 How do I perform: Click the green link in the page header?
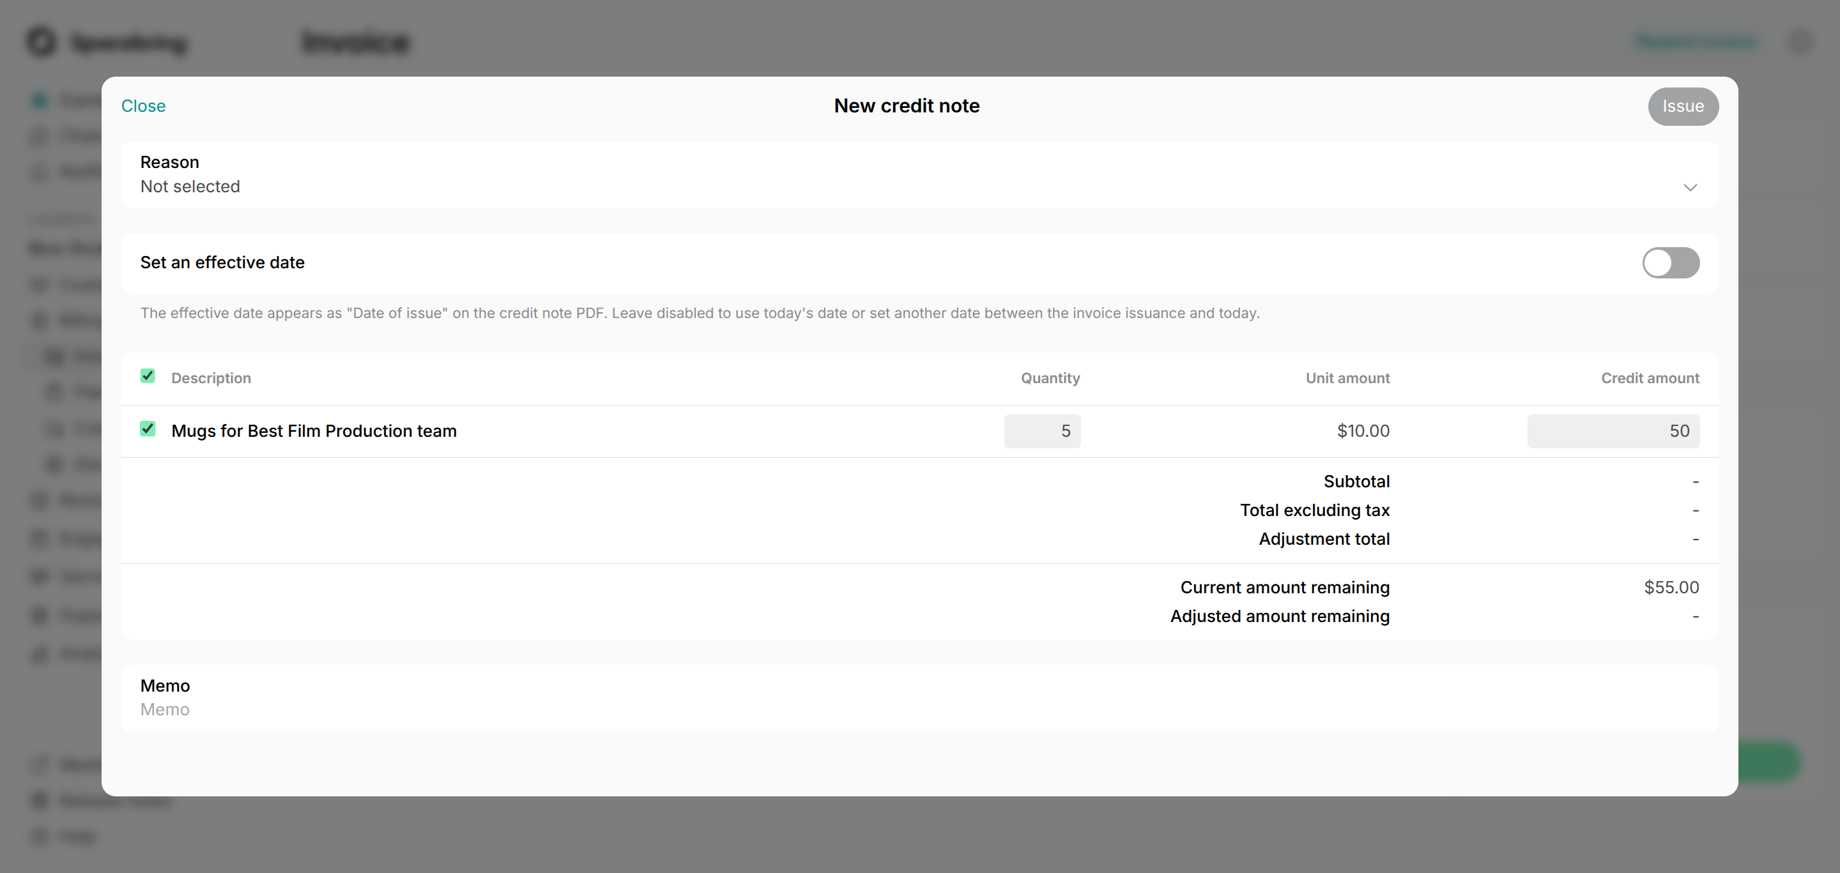(x=1695, y=42)
